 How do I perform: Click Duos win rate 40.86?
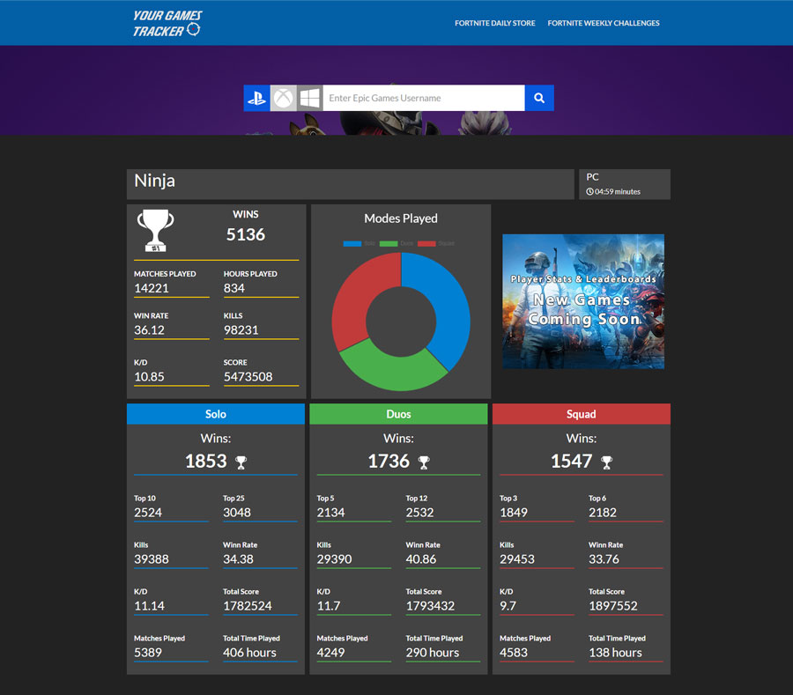tap(421, 559)
